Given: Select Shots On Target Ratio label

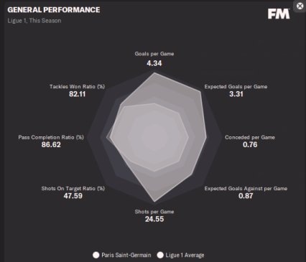Looking at the screenshot, I should coord(73,189).
